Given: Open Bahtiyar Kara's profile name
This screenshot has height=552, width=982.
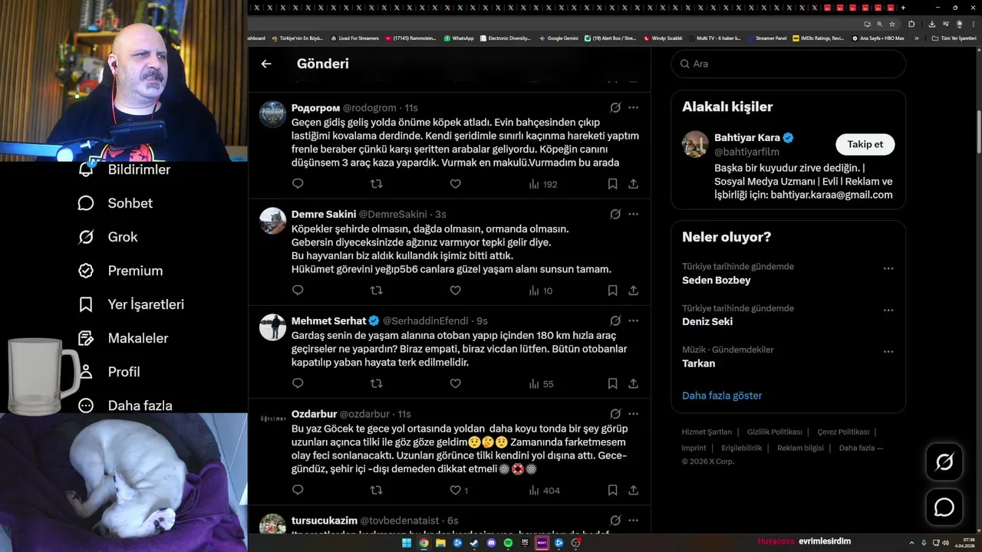Looking at the screenshot, I should point(746,138).
